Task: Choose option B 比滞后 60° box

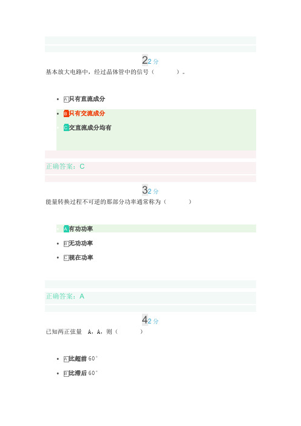Action: tap(66, 374)
